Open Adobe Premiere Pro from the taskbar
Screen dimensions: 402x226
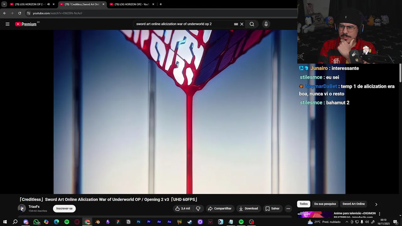tap(149, 222)
